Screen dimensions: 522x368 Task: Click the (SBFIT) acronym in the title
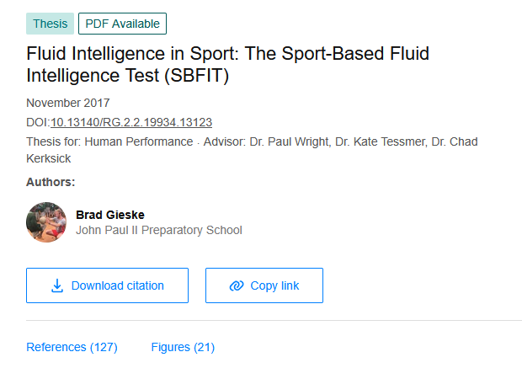pos(194,77)
